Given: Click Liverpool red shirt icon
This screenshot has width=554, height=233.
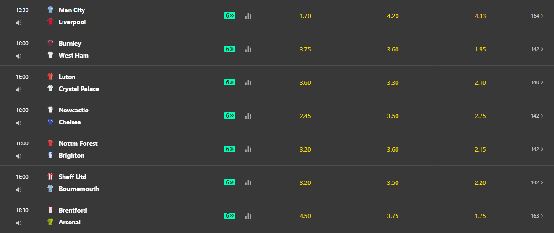Looking at the screenshot, I should point(50,22).
